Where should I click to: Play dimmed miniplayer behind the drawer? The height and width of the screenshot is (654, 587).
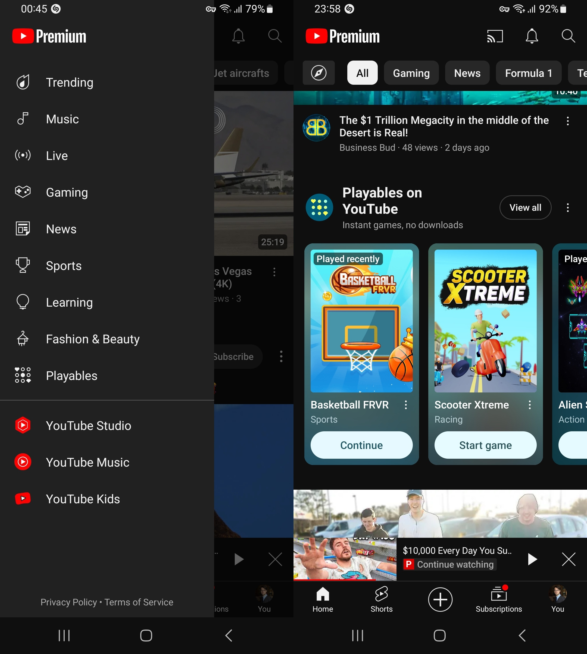point(239,559)
